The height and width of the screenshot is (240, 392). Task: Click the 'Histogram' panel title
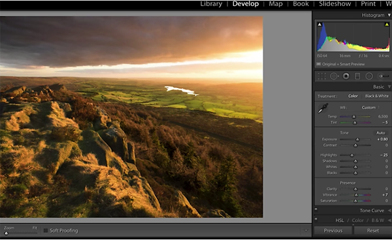373,15
